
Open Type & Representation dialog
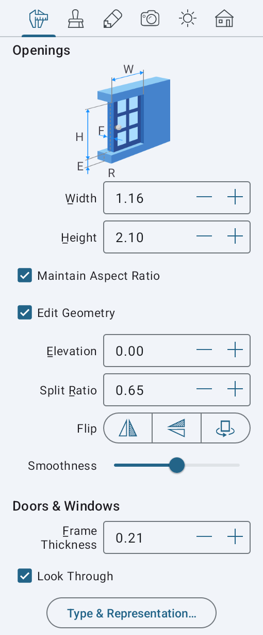point(131,613)
